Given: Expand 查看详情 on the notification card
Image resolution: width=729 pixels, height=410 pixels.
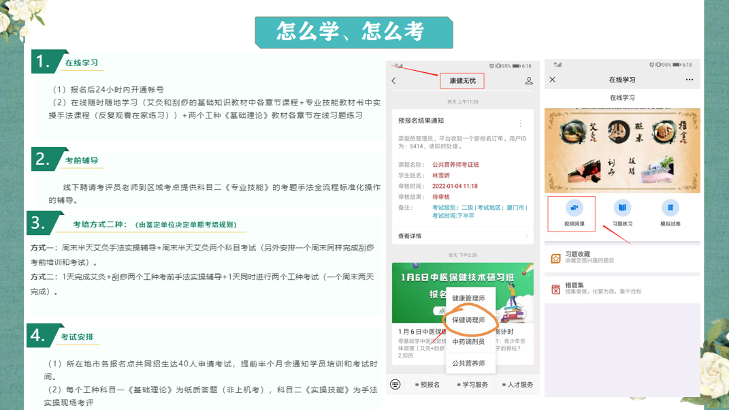Looking at the screenshot, I should pyautogui.click(x=462, y=236).
